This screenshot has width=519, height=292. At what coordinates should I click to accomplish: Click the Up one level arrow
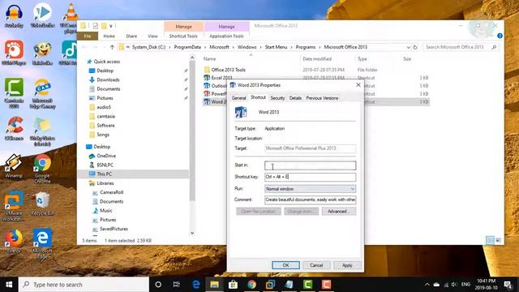pyautogui.click(x=112, y=47)
